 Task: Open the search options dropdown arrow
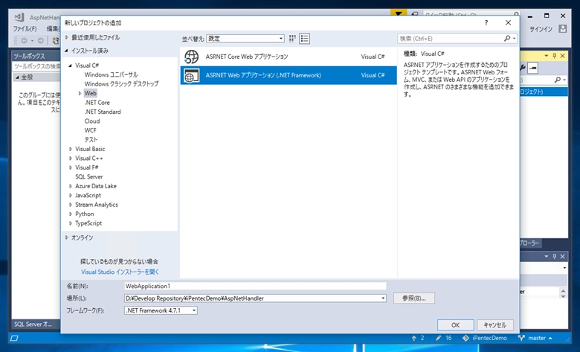(x=514, y=39)
